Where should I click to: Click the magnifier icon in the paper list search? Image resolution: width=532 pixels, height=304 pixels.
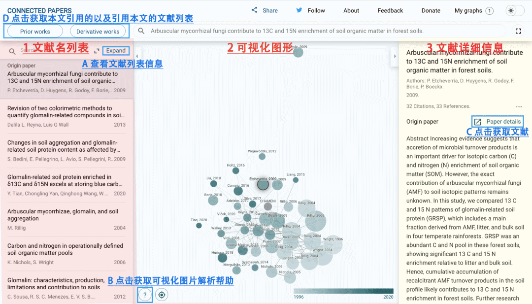pyautogui.click(x=12, y=52)
